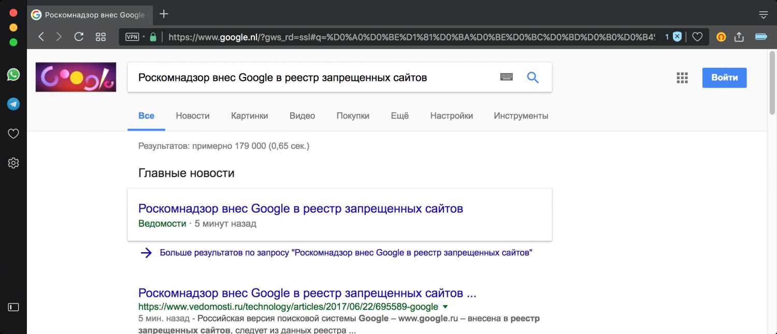Switch to the Картинки tab
The height and width of the screenshot is (334, 777).
(x=250, y=116)
